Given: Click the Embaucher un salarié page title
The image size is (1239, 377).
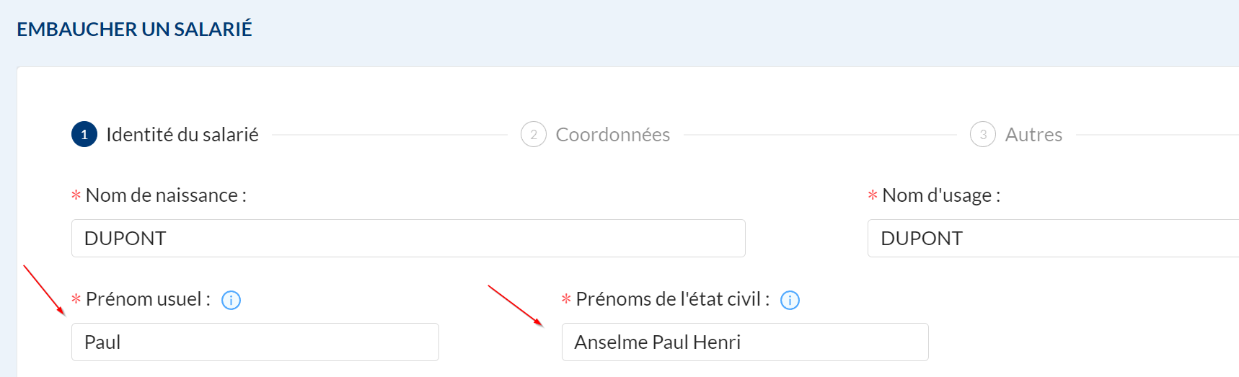Looking at the screenshot, I should [x=134, y=30].
